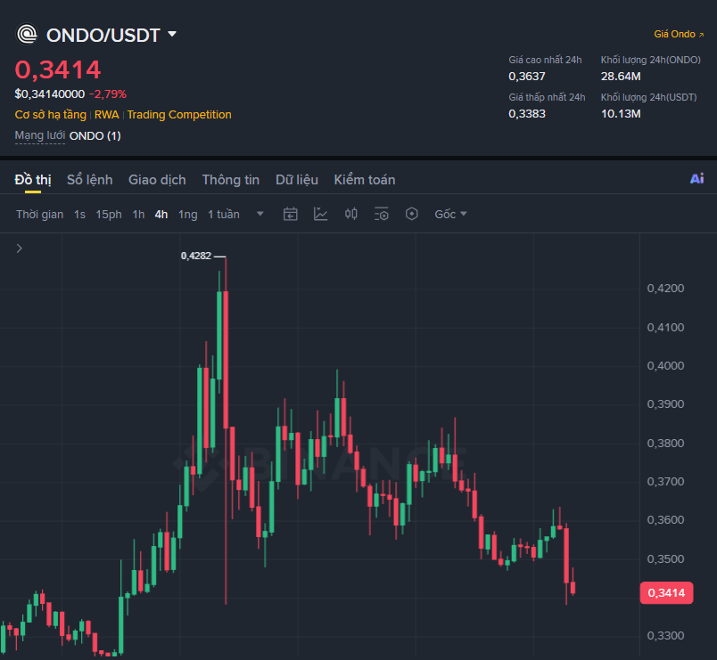Click the 0,4000 price axis label

pos(665,366)
